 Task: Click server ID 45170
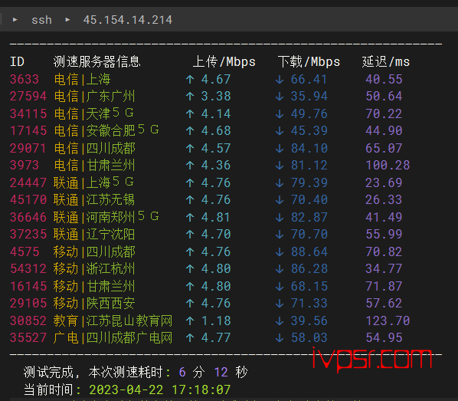[x=28, y=200]
